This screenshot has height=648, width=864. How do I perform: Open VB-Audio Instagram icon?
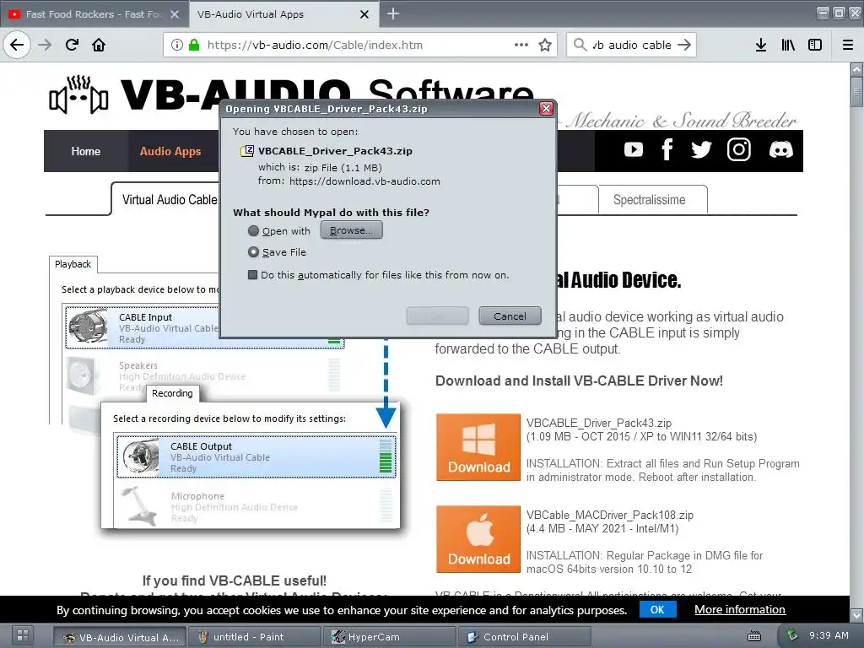pyautogui.click(x=739, y=149)
